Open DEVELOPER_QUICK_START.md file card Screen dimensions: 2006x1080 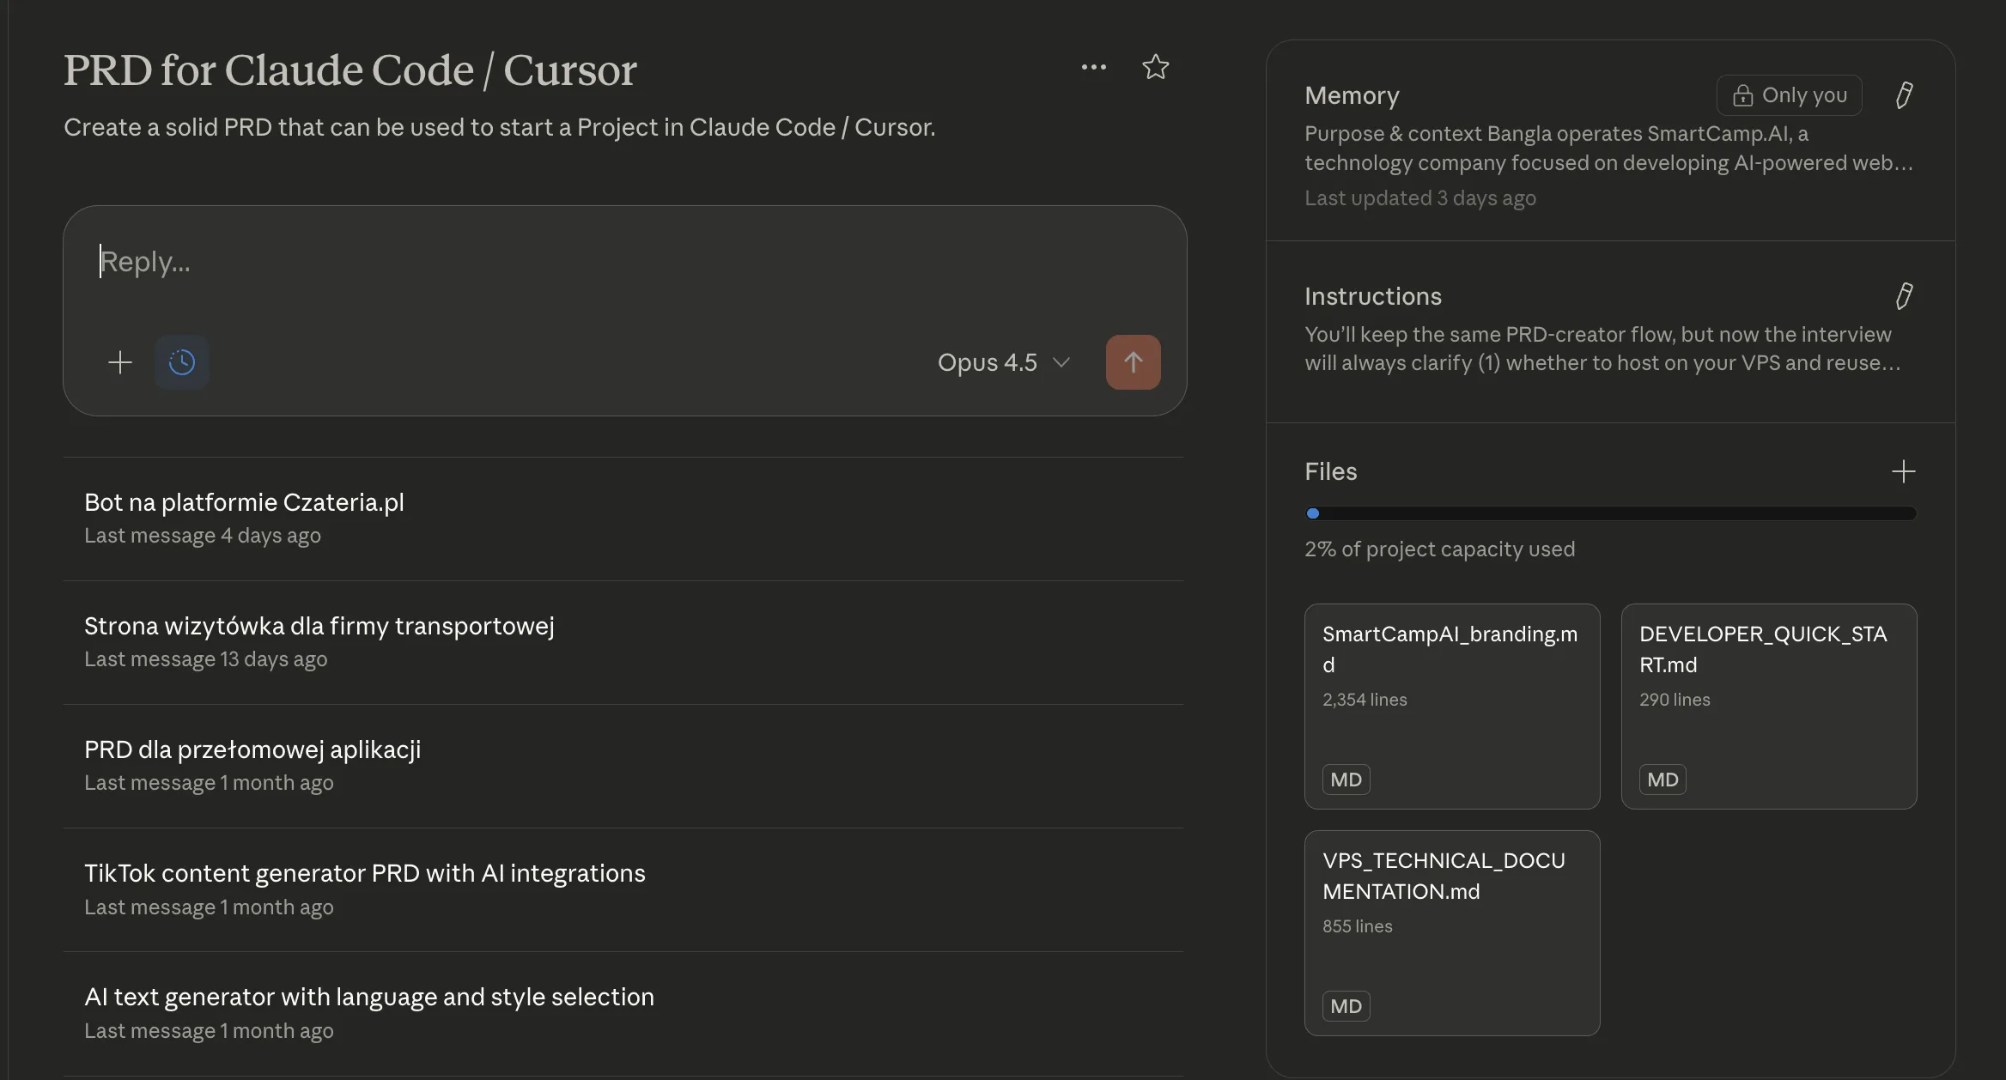(1769, 707)
